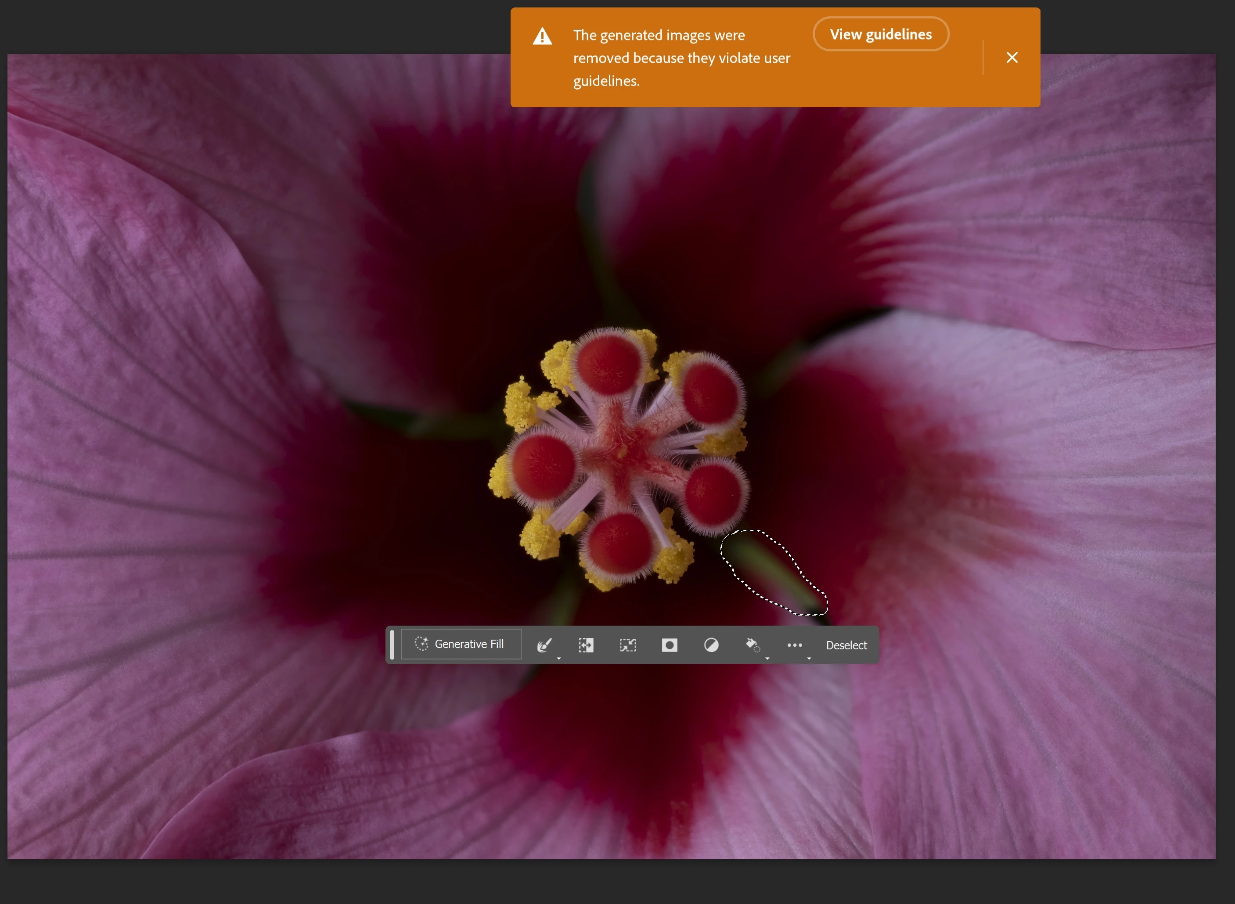Click the Invert Selection icon

click(586, 645)
